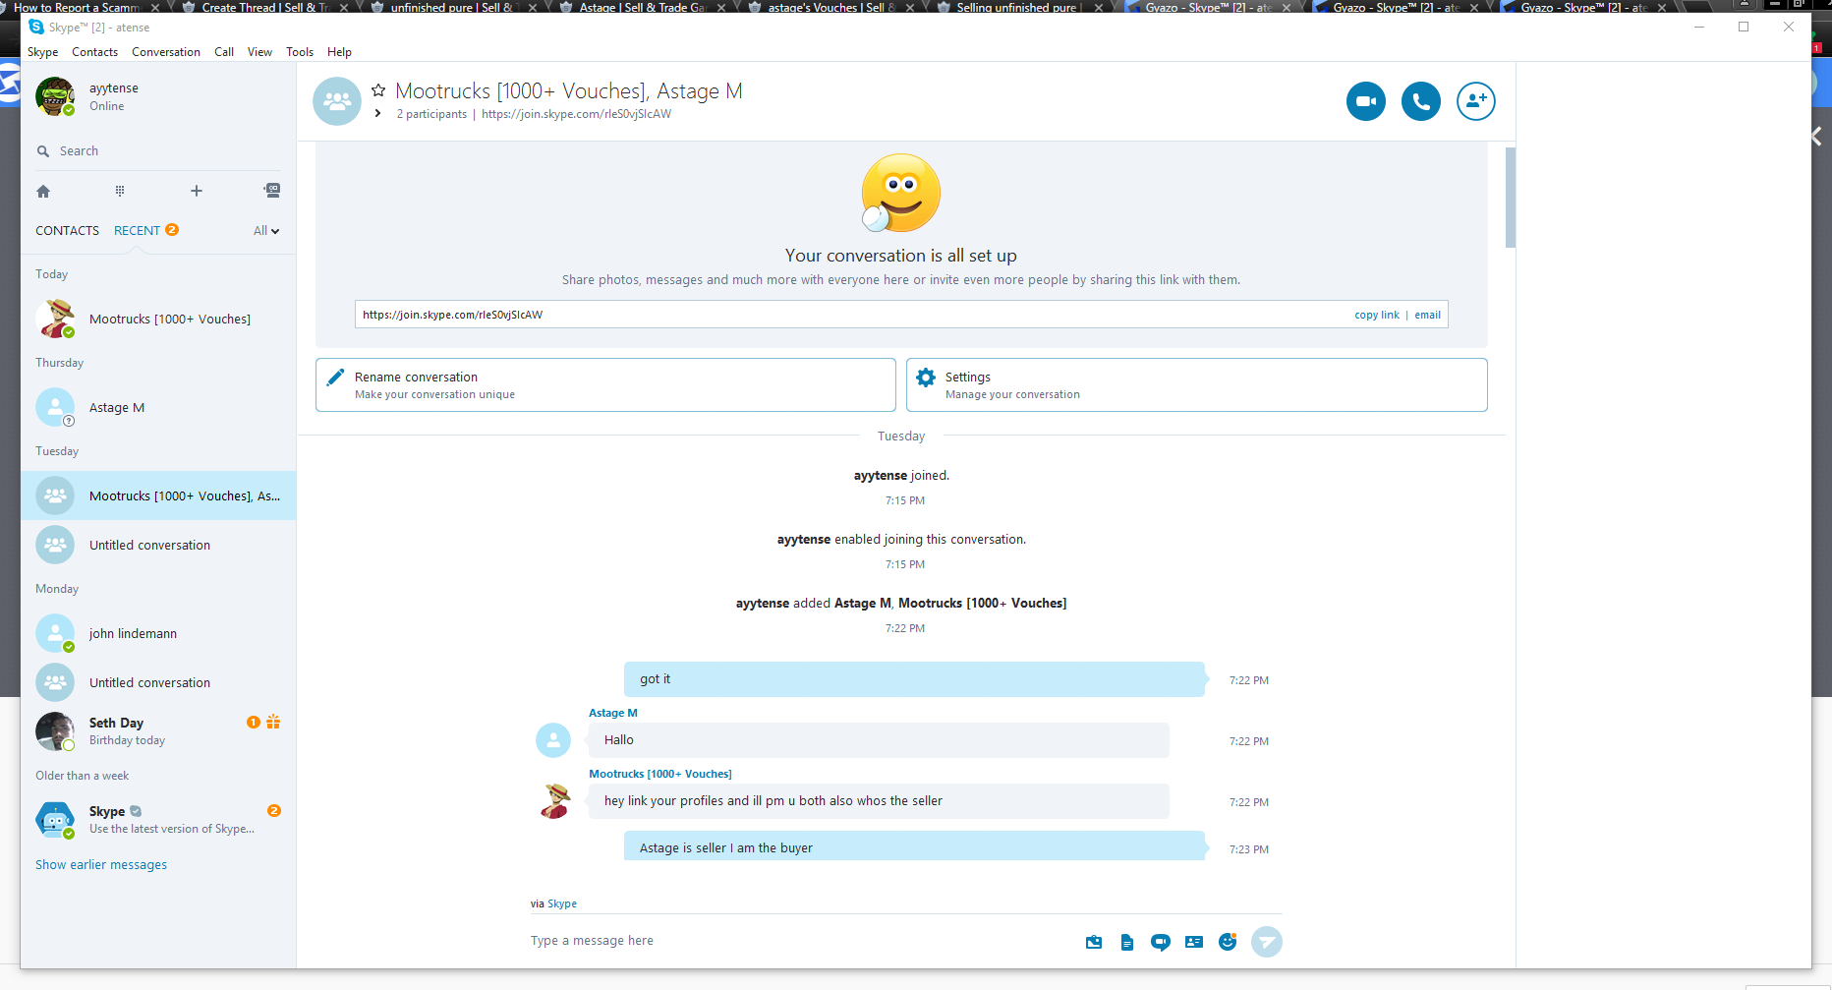1832x990 pixels.
Task: Click the message input field
Action: pyautogui.click(x=796, y=941)
